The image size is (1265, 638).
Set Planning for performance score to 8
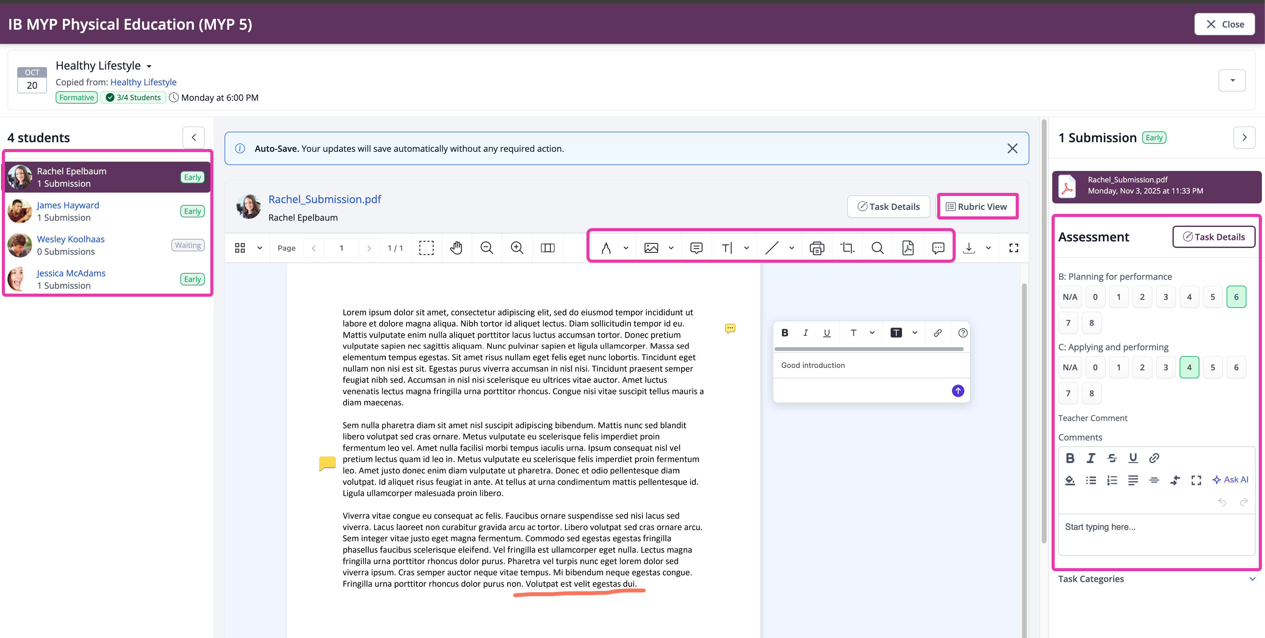[1092, 323]
